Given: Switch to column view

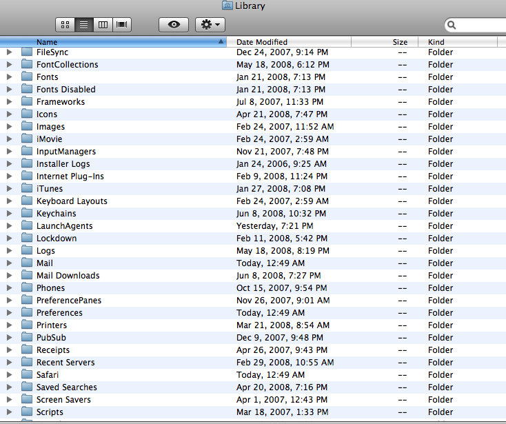Looking at the screenshot, I should click(103, 25).
